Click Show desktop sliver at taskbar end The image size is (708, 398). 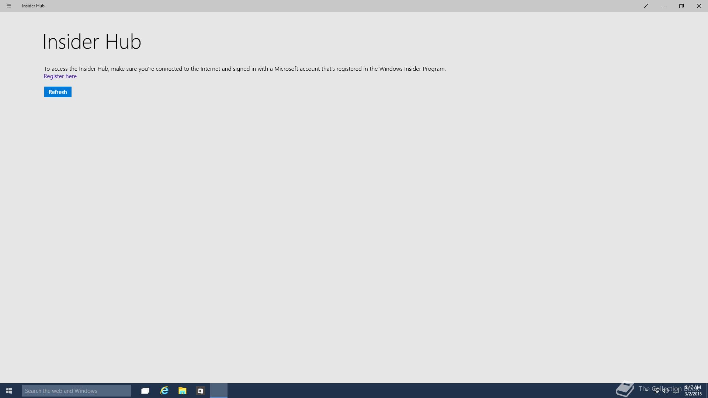[707, 391]
